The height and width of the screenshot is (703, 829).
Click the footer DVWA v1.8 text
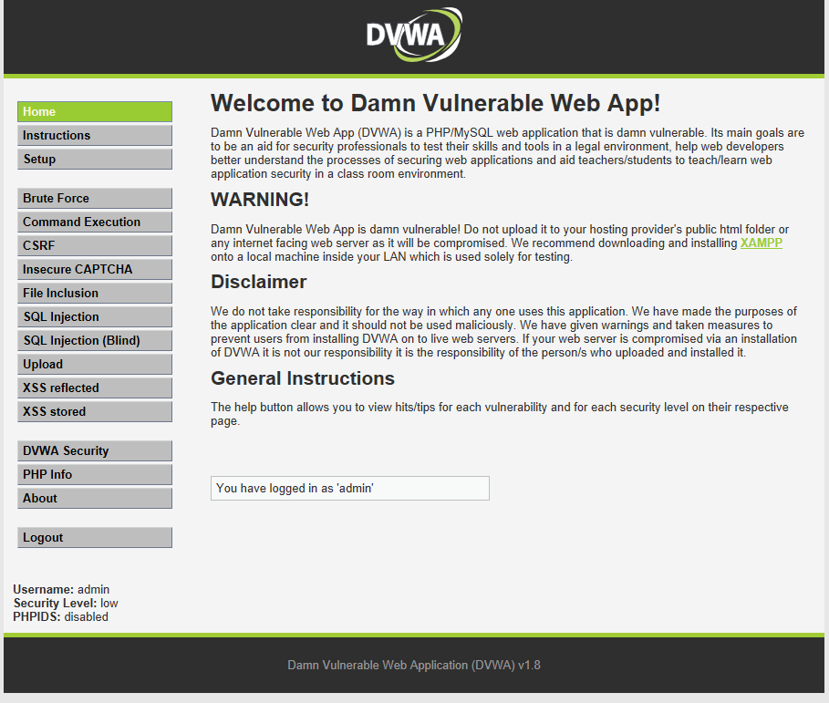414,665
